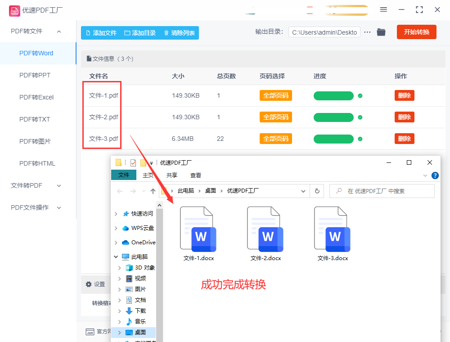The height and width of the screenshot is (342, 450).
Task: Select PDF转HTML in sidebar
Action: tap(37, 163)
